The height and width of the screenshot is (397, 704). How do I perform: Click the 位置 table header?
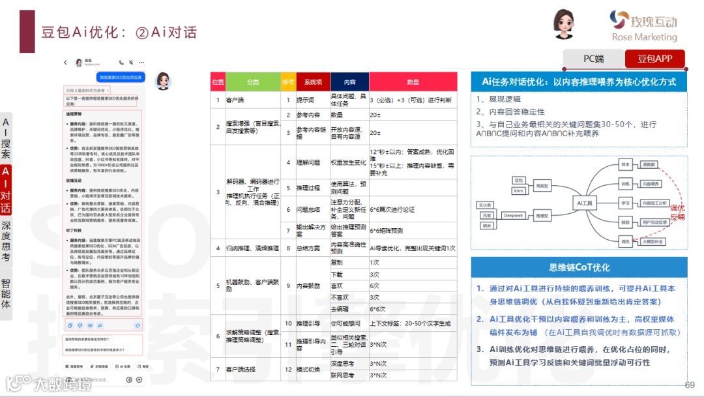tap(218, 81)
